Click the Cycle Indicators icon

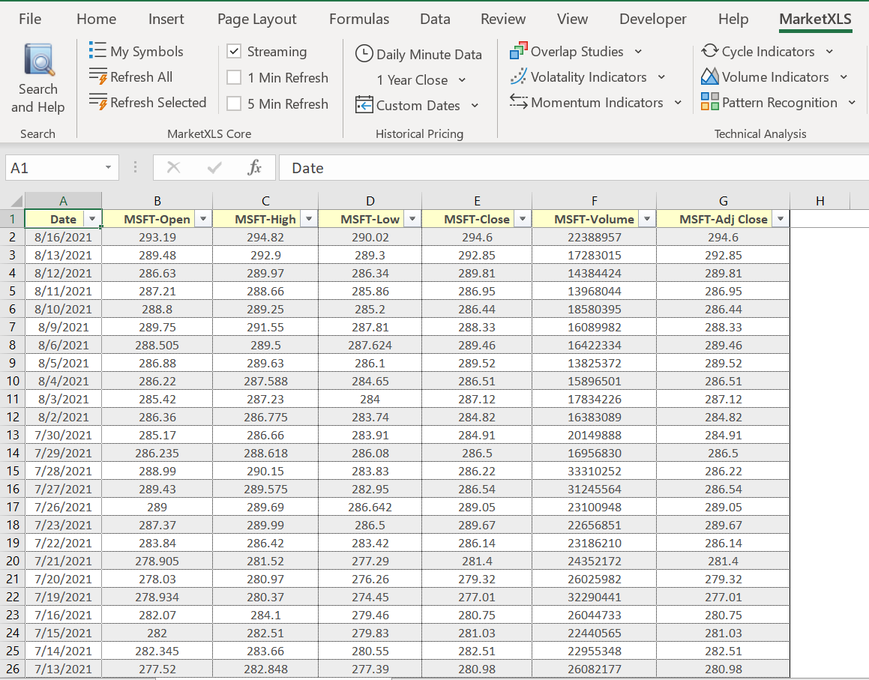click(x=710, y=51)
